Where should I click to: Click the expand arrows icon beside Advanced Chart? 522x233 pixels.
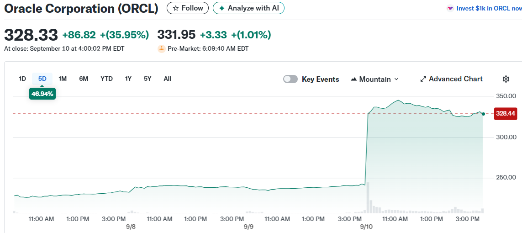(x=423, y=79)
